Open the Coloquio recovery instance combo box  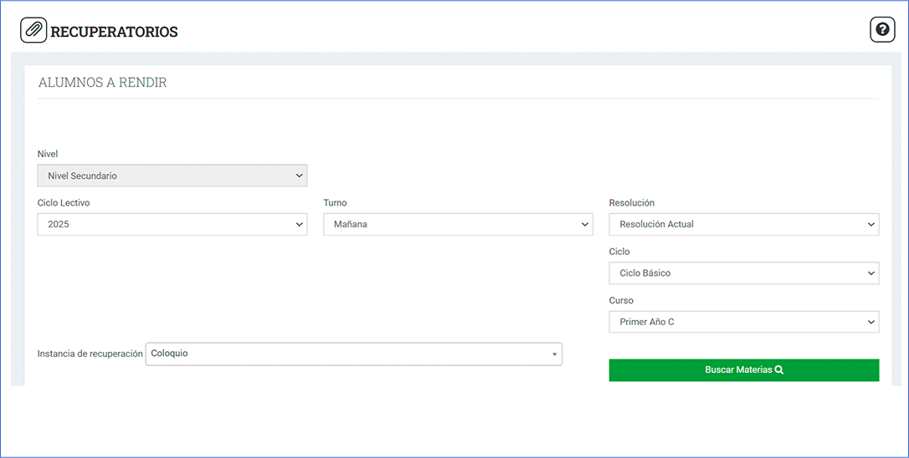[x=353, y=354]
